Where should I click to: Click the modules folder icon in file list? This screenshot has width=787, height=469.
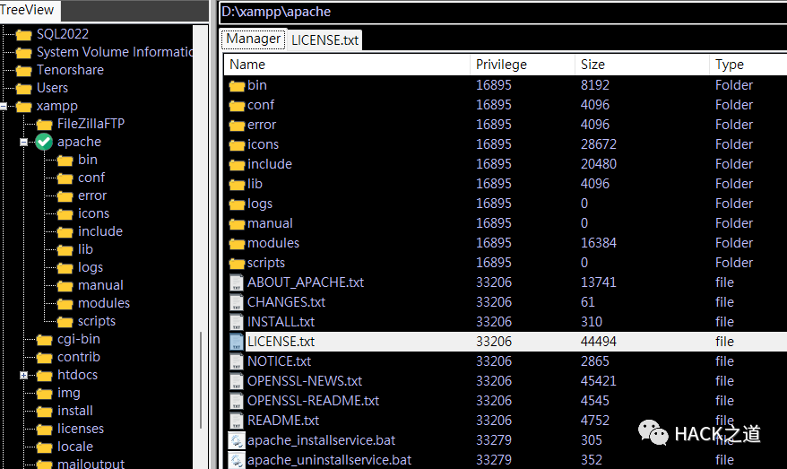coord(237,244)
